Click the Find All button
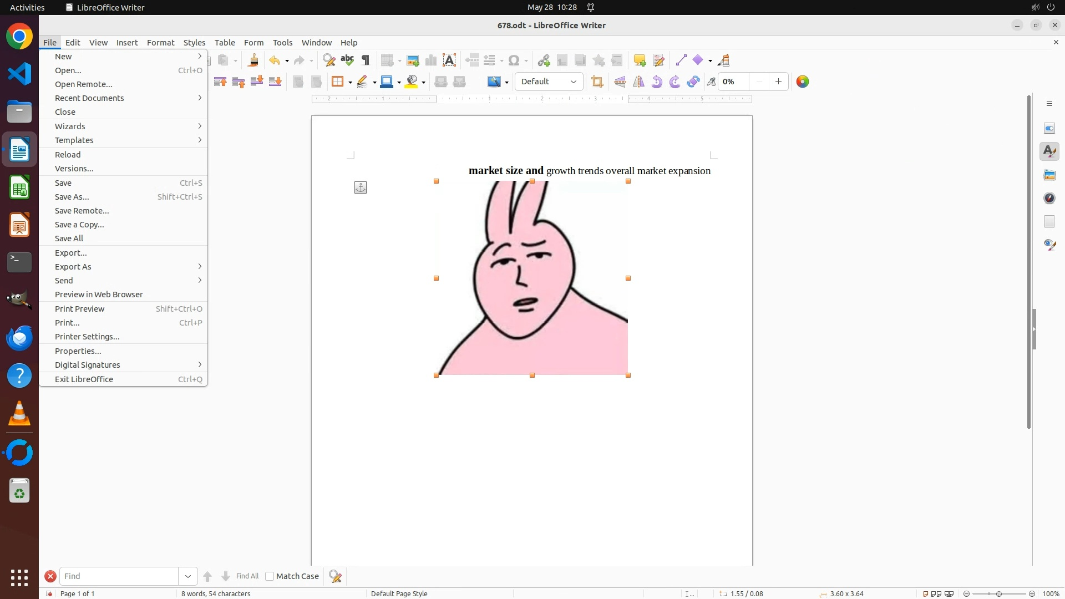 point(247,576)
